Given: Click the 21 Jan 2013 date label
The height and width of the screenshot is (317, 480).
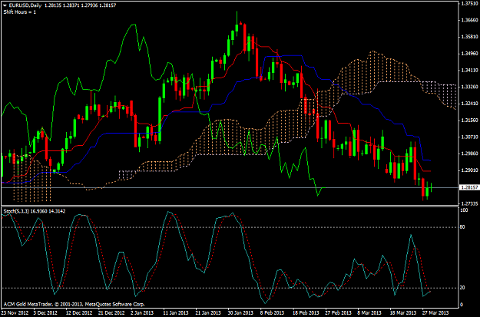Looking at the screenshot, I should click(208, 313).
